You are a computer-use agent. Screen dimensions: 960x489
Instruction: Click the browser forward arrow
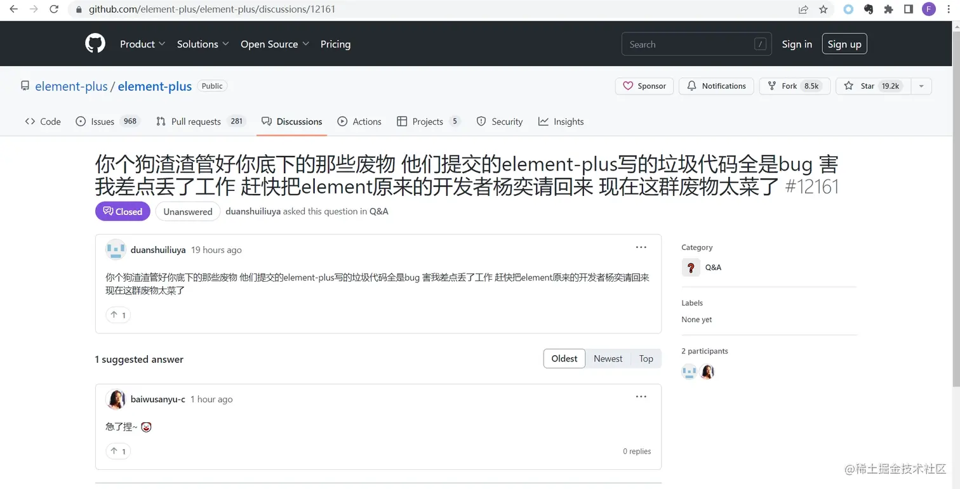[x=34, y=10]
